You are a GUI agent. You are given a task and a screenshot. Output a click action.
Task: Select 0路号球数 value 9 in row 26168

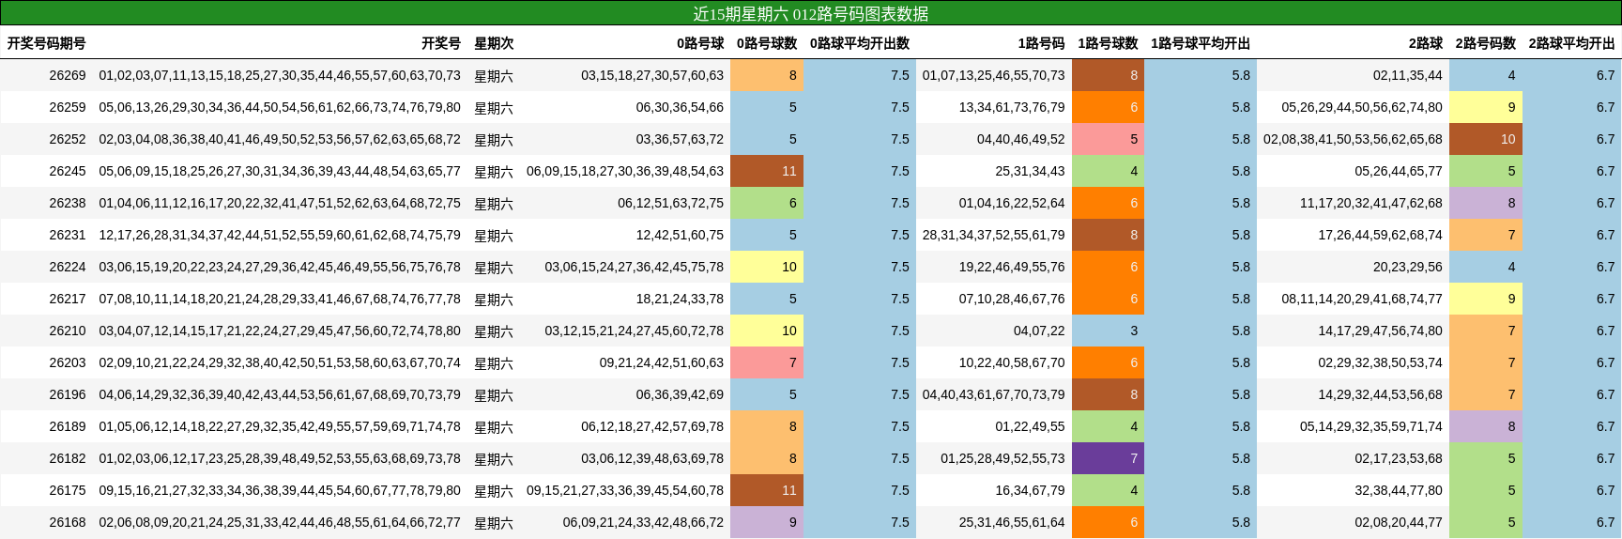coord(767,522)
